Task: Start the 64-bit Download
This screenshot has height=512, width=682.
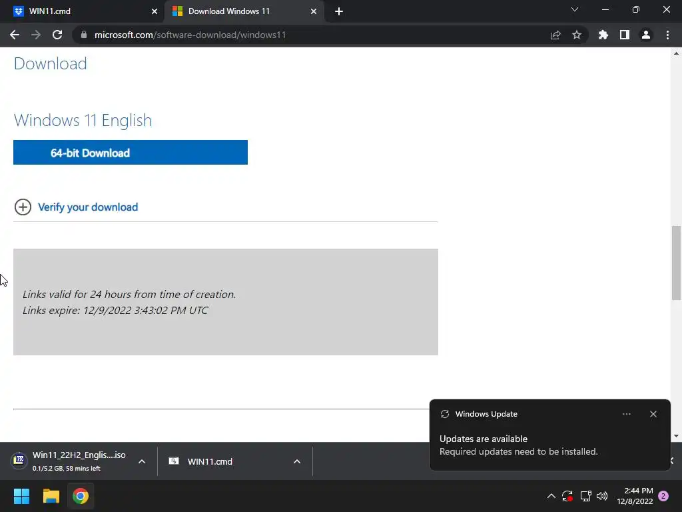Action: click(131, 153)
